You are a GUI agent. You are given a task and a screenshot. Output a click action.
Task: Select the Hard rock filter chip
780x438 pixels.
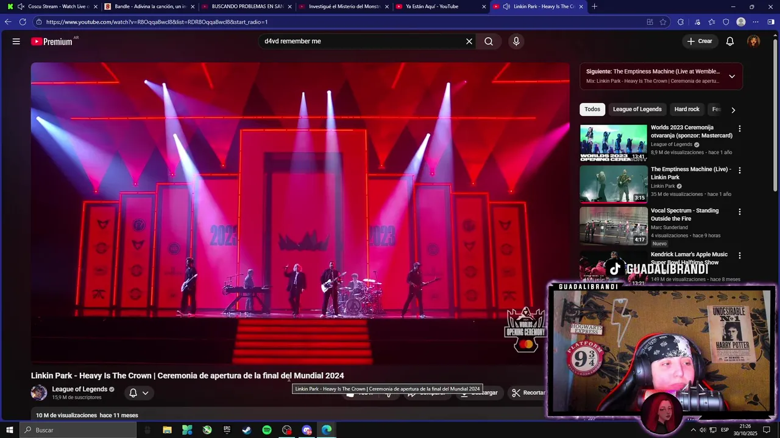pyautogui.click(x=687, y=109)
